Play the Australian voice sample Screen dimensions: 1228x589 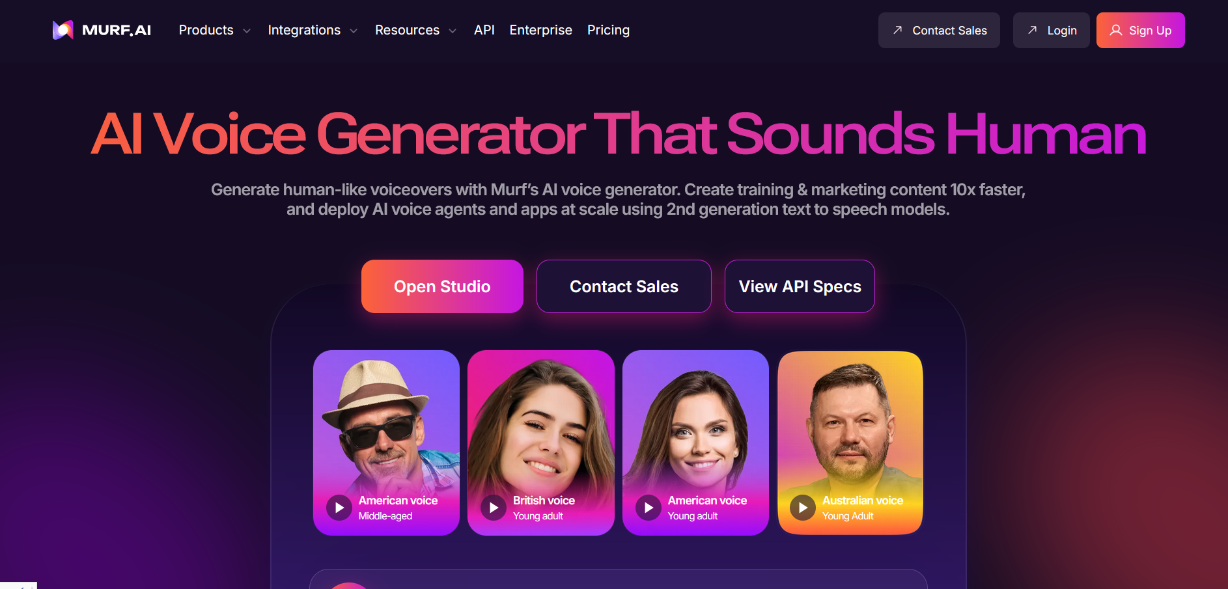(803, 508)
